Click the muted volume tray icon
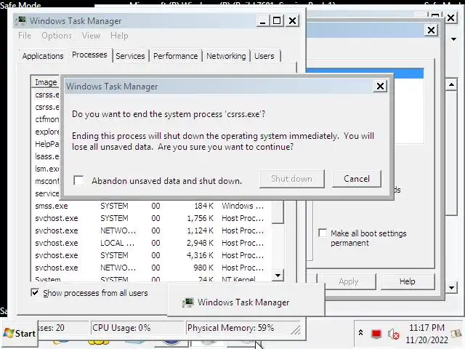Image resolution: width=465 pixels, height=349 pixels. (x=394, y=334)
